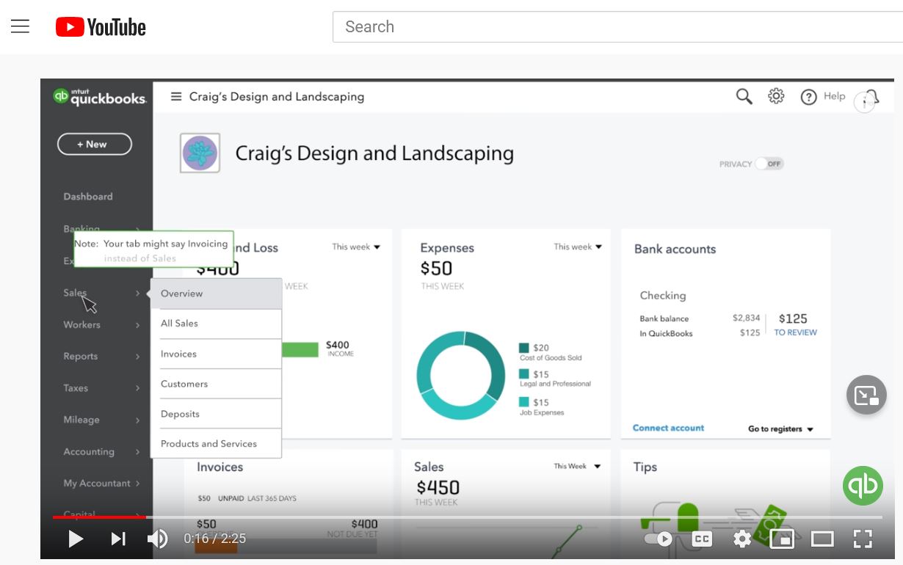Expand the My Accountant chevron

137,484
